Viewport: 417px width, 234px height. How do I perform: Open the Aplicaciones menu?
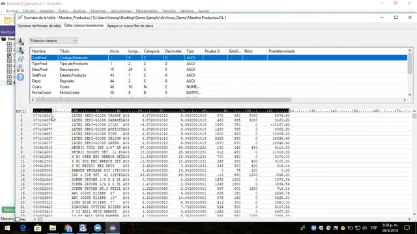point(121,11)
